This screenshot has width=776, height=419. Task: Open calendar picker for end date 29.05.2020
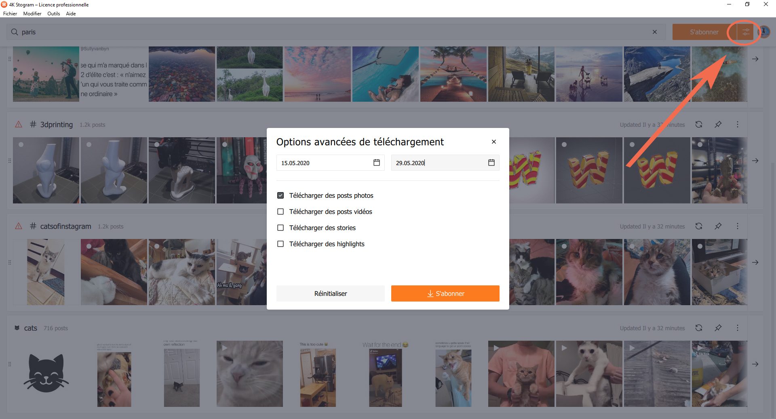491,163
